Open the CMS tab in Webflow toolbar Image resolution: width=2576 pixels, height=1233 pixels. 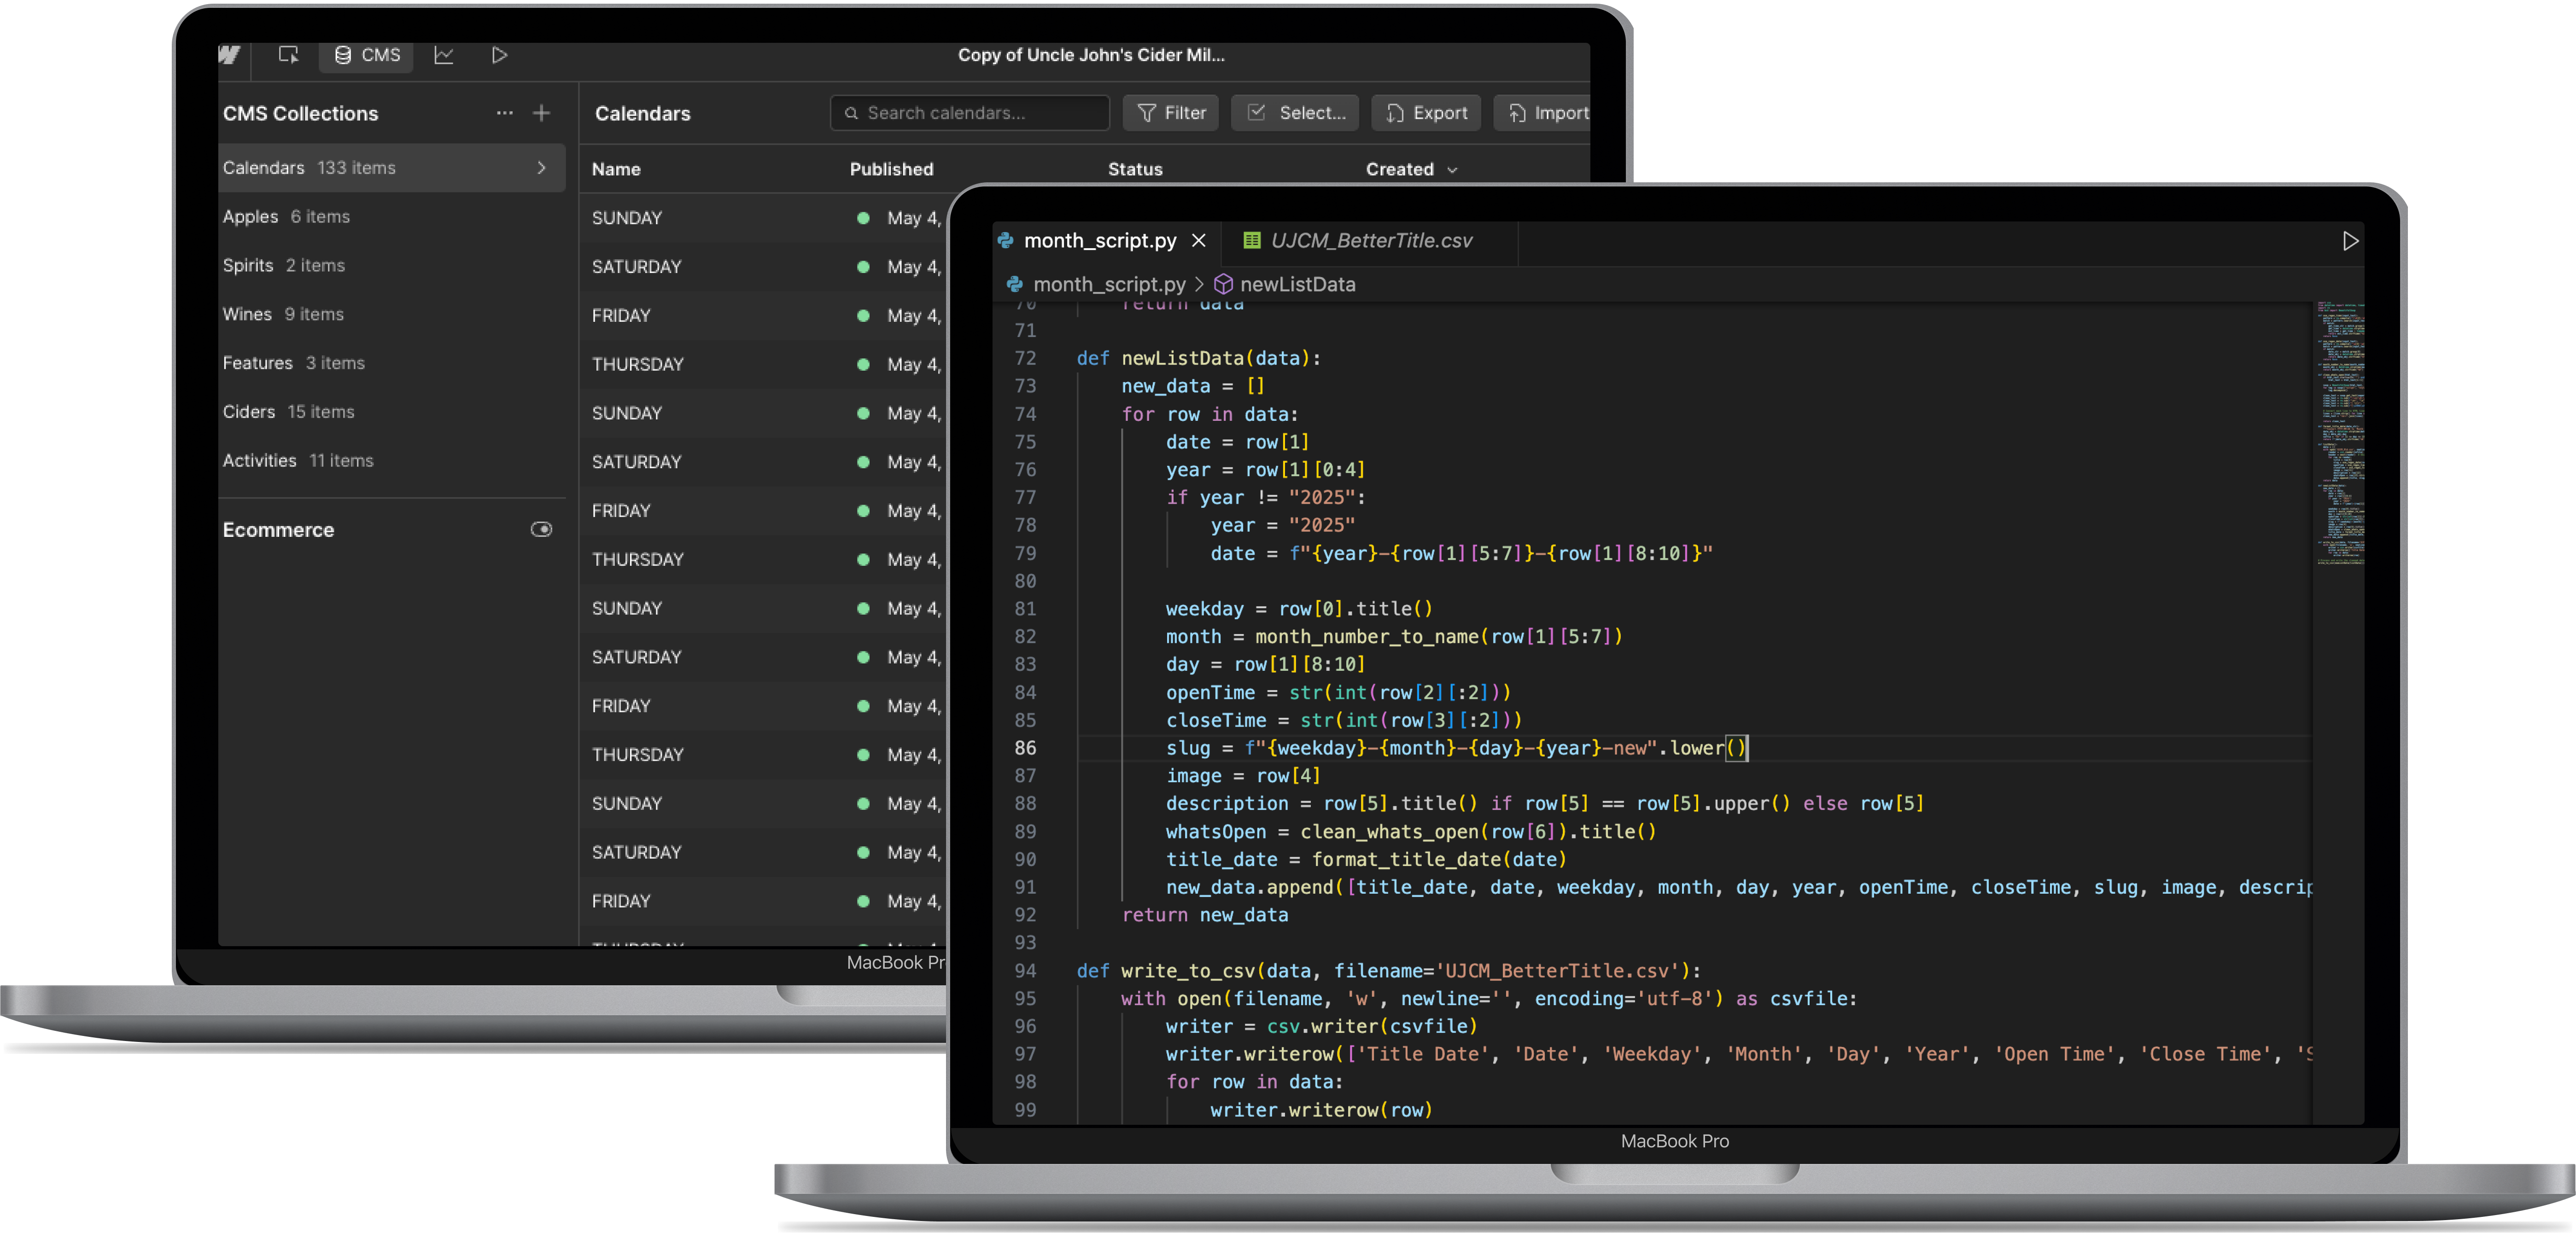[368, 55]
